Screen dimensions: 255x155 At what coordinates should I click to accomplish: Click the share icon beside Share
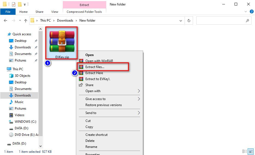pyautogui.click(x=81, y=85)
